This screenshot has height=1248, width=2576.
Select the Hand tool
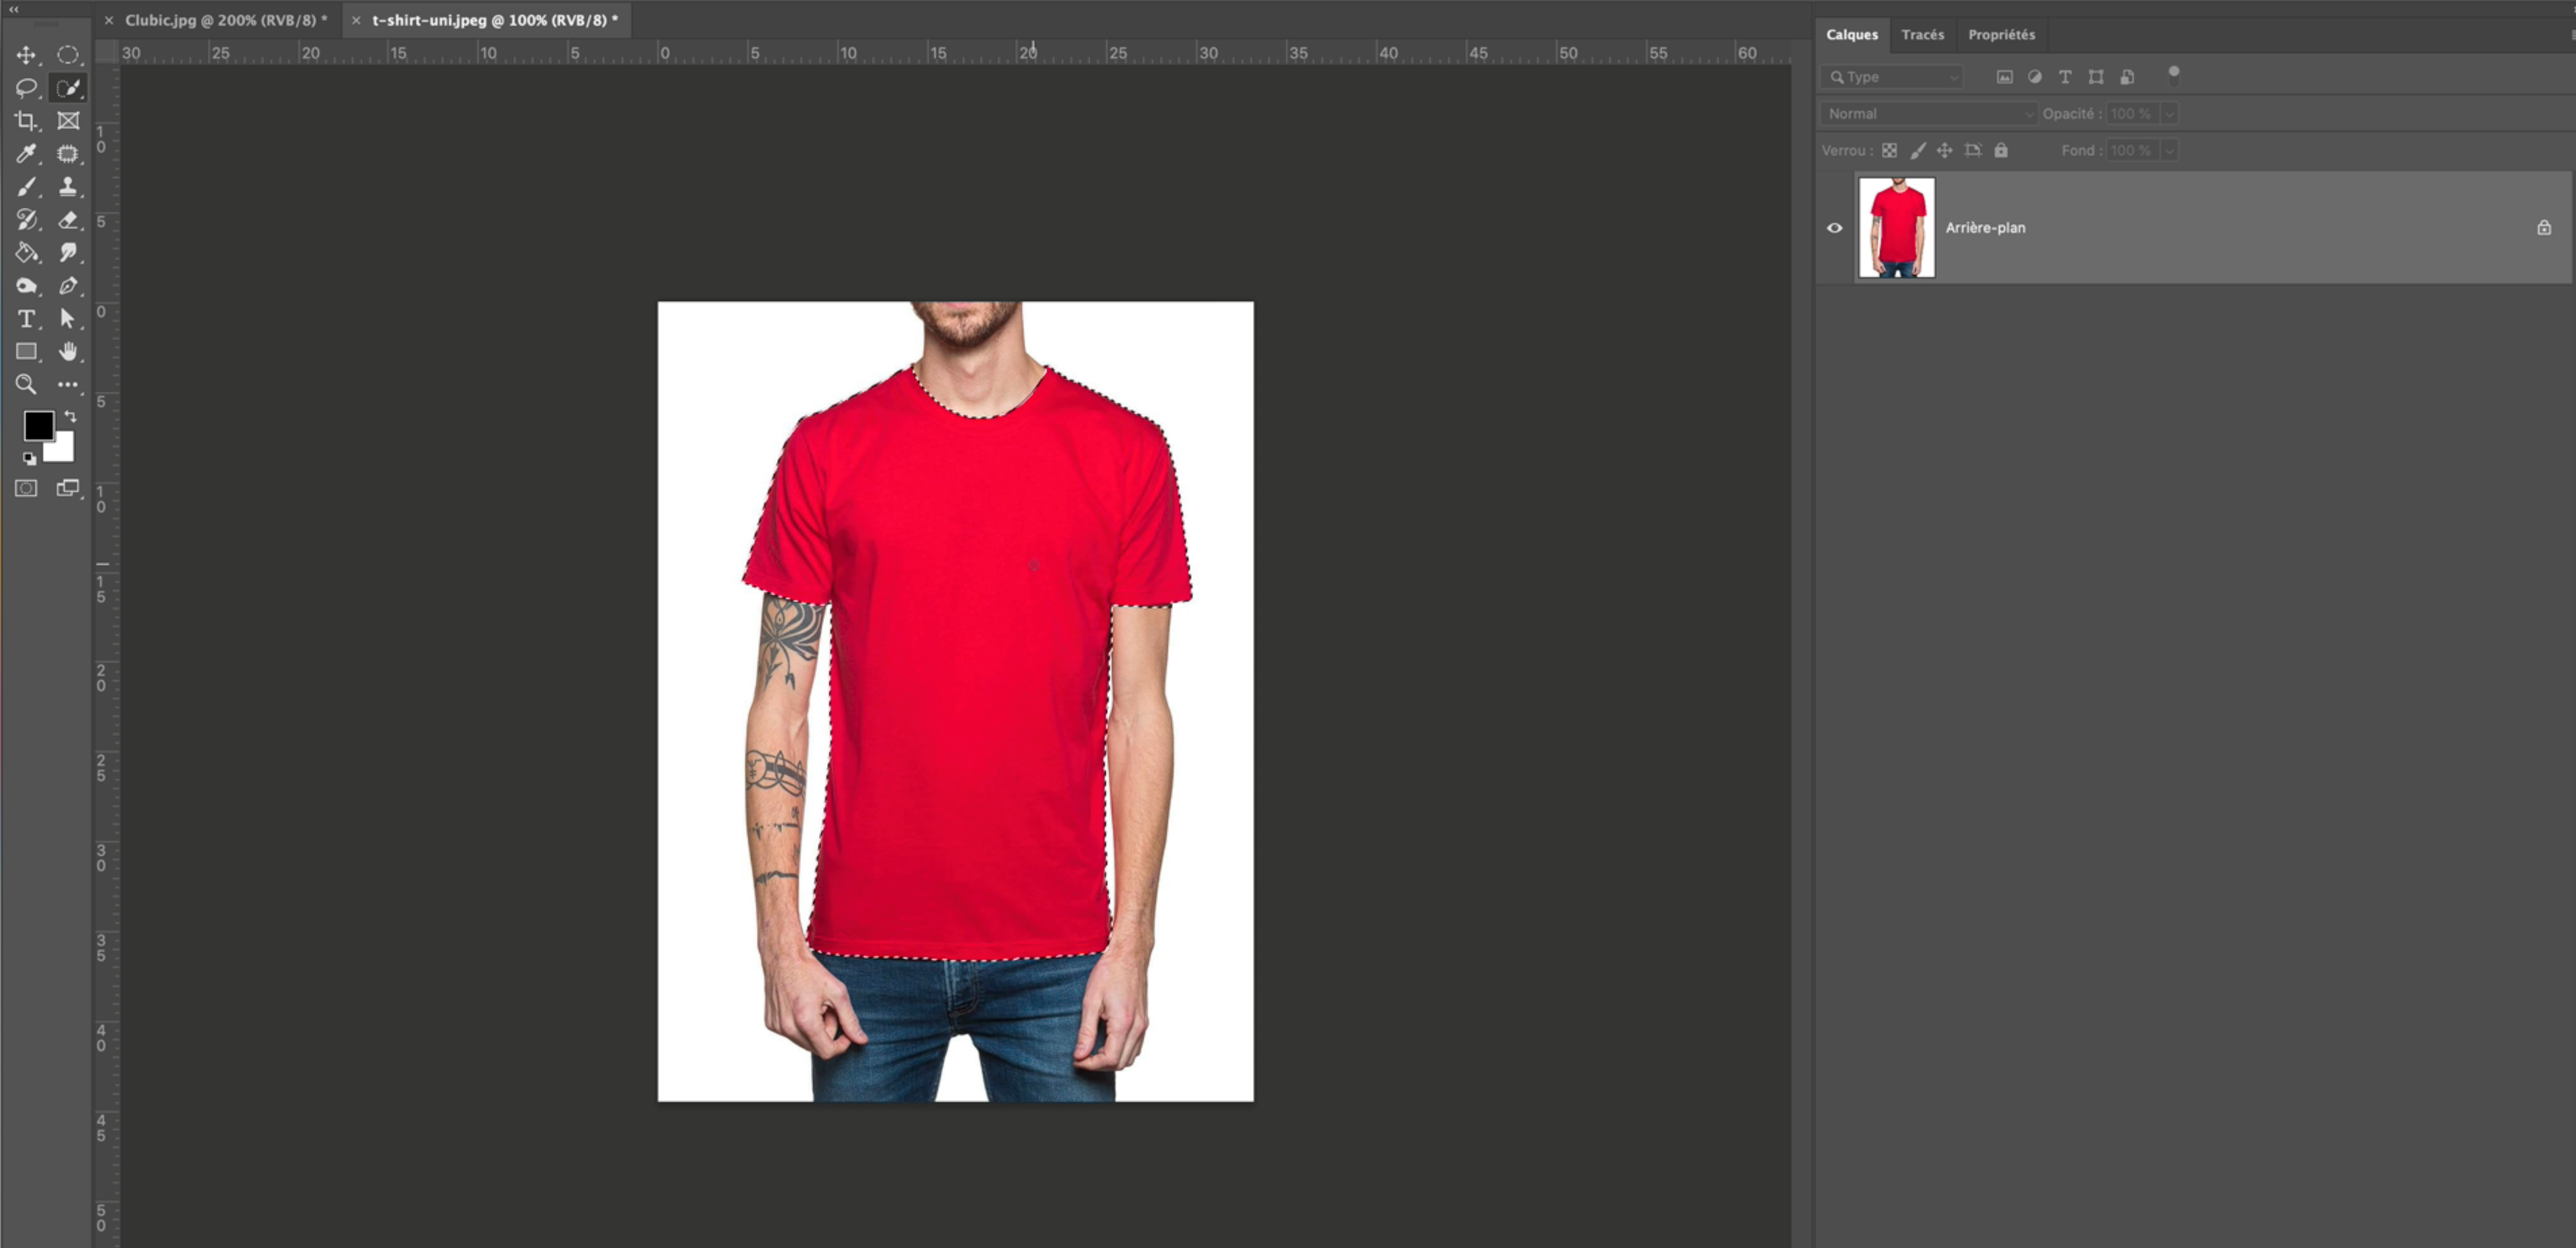pos(68,352)
